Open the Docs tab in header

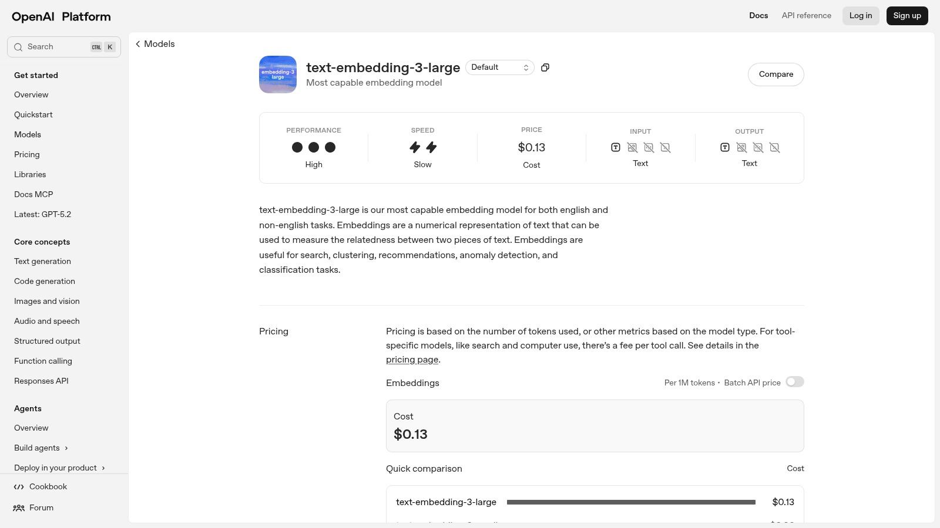pos(758,16)
